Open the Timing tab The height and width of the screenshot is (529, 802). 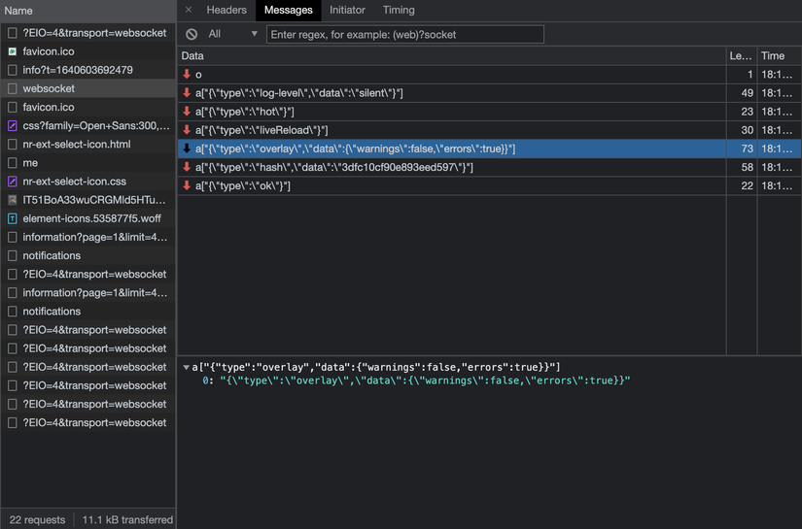tap(399, 10)
